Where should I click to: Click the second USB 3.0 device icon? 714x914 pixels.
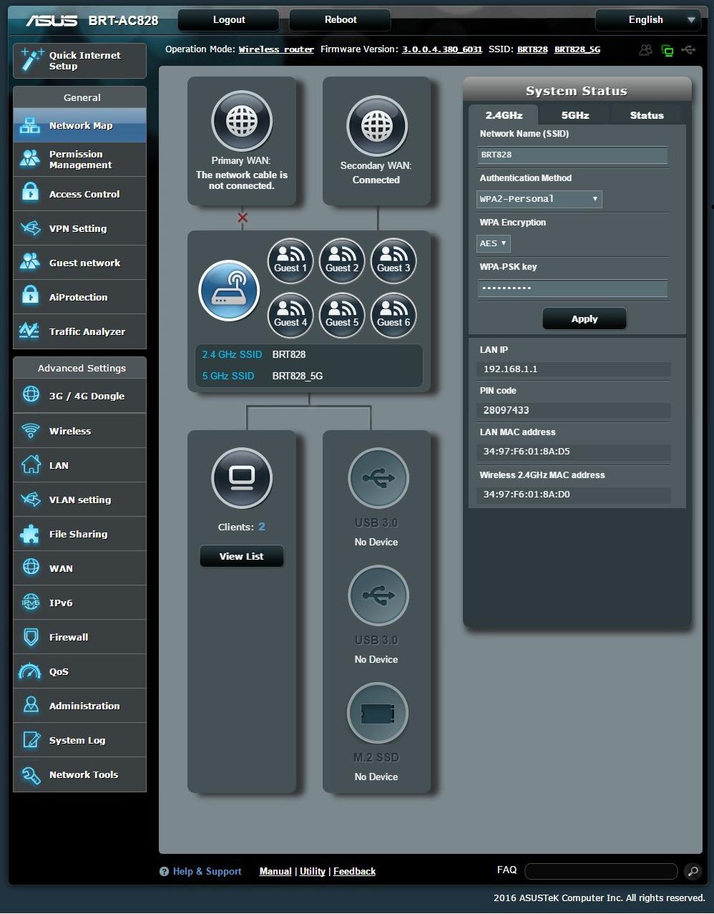coord(378,595)
